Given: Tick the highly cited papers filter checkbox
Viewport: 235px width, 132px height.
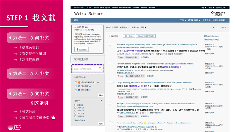Looking at the screenshot, I should [76, 82].
